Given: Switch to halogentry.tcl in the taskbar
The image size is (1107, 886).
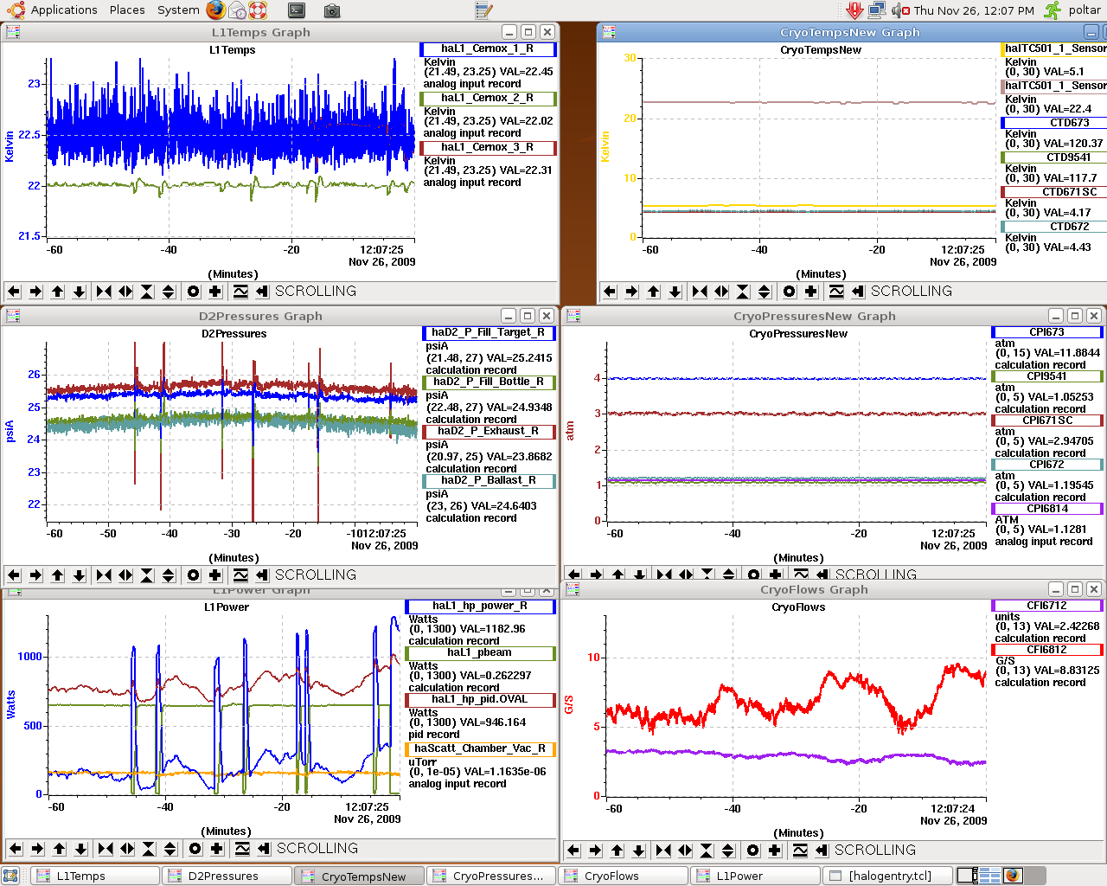Looking at the screenshot, I should point(887,876).
